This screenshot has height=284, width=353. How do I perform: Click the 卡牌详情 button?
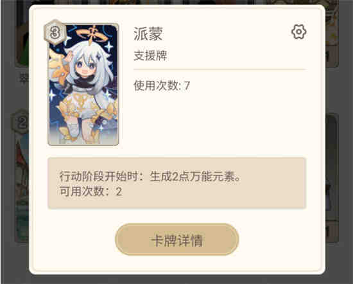point(177,240)
